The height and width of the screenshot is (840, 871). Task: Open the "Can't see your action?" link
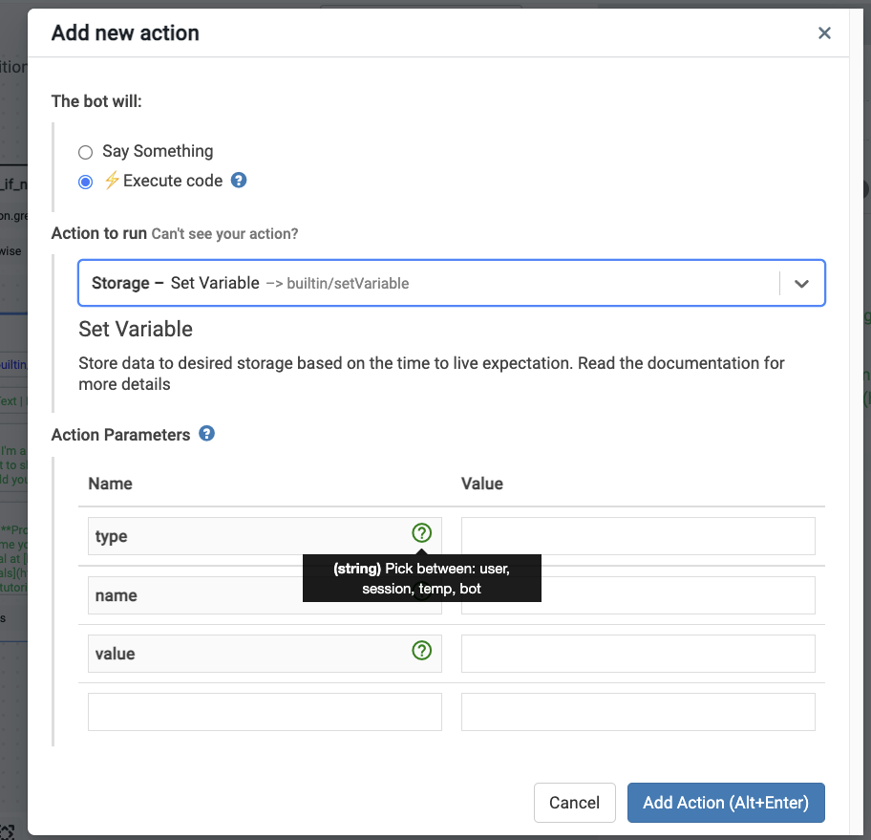tap(224, 234)
